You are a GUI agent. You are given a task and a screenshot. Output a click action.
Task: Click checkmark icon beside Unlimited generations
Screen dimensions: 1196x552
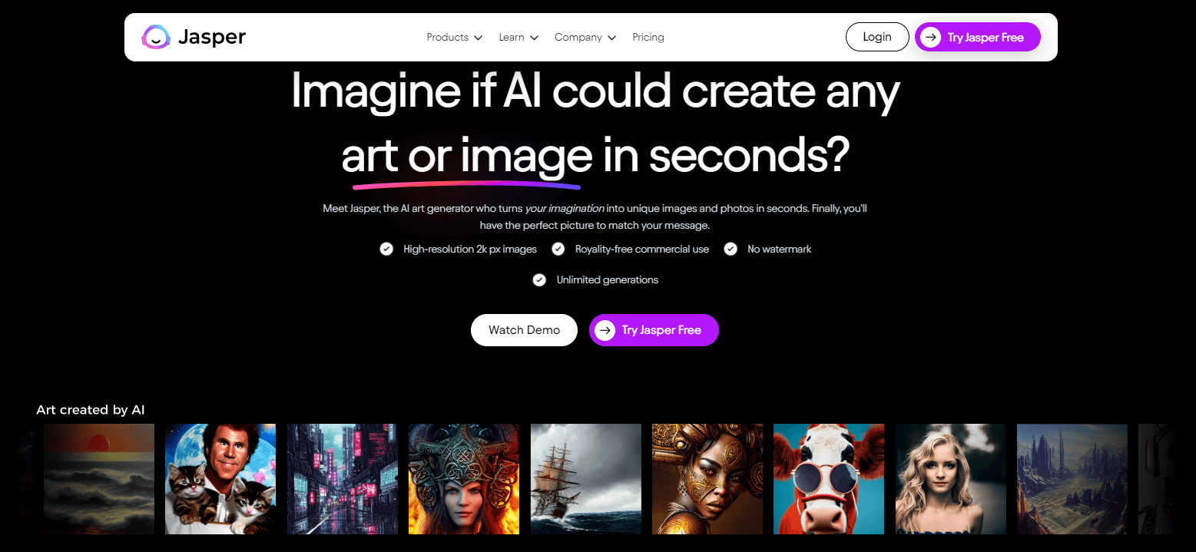[539, 279]
